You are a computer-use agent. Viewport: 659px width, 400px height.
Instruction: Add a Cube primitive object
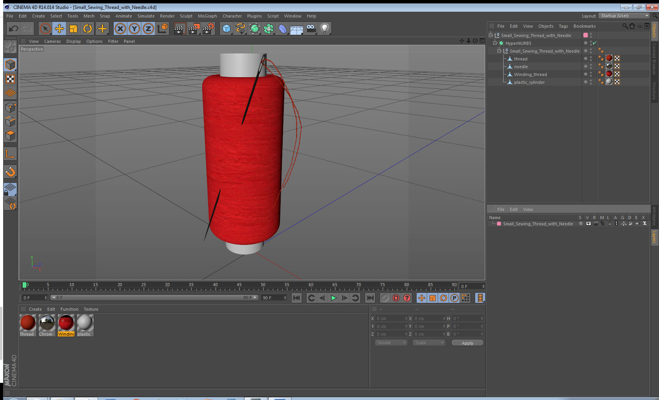[x=226, y=28]
